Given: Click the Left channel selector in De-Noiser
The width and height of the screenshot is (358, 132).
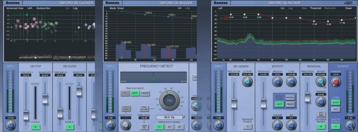Looking at the screenshot, I should [x=220, y=8].
